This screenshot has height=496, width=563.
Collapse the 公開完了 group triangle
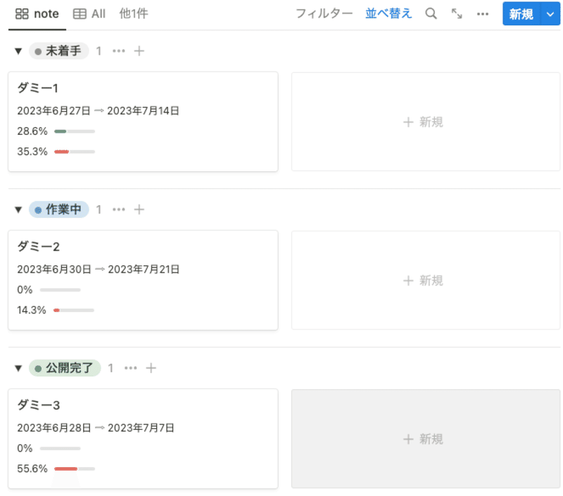18,368
